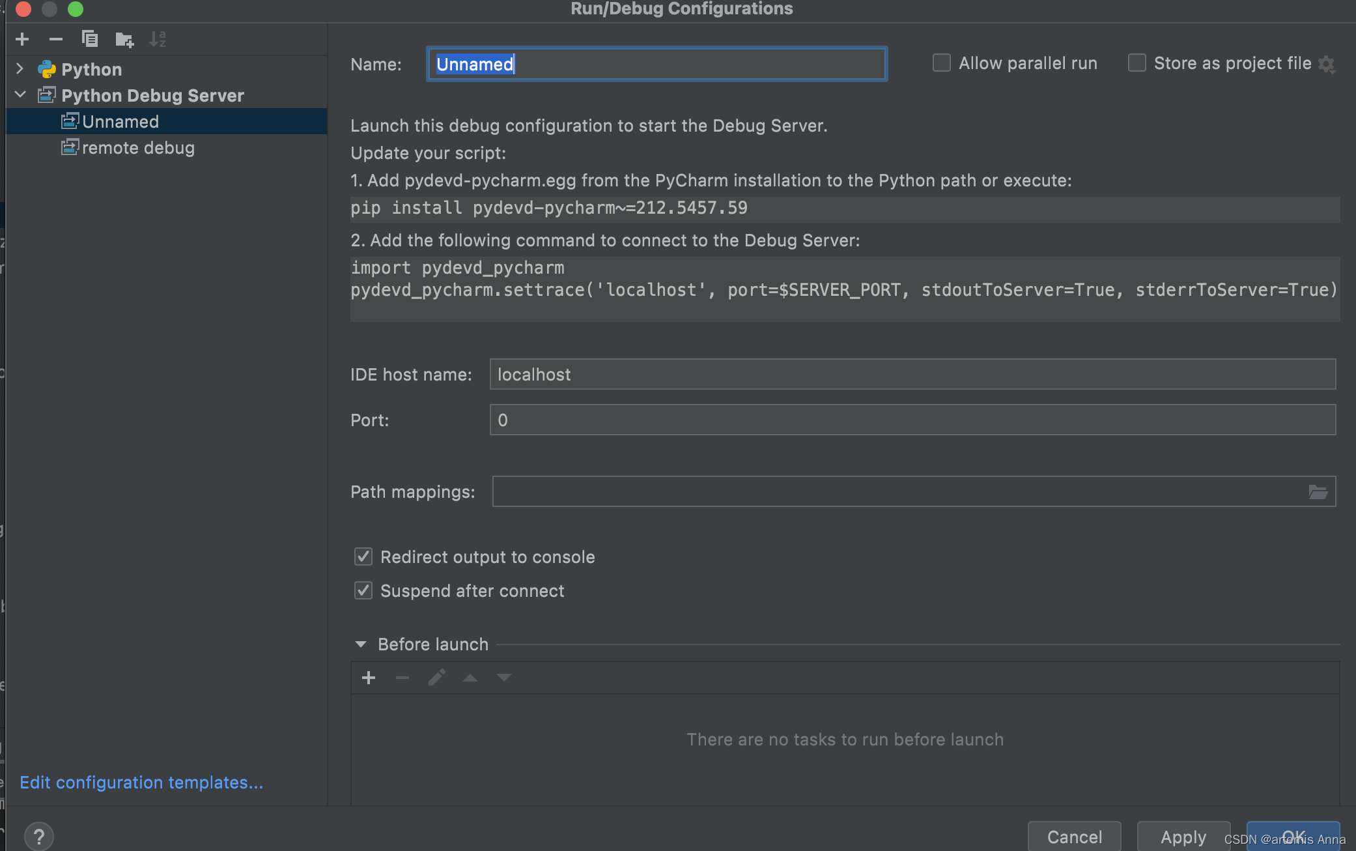Collapse the Python Debug Server node

click(x=20, y=95)
